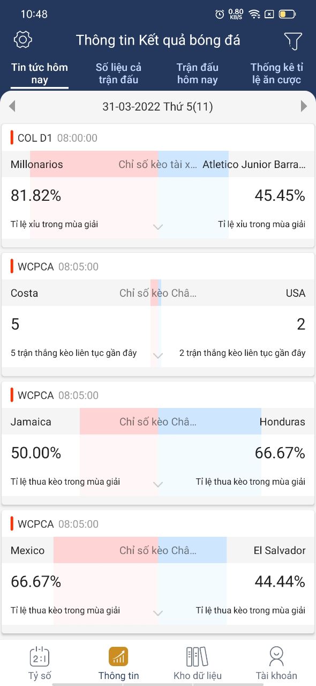Open the Kho dữ liệu books icon
Screen dimensions: 316x686
[197, 656]
